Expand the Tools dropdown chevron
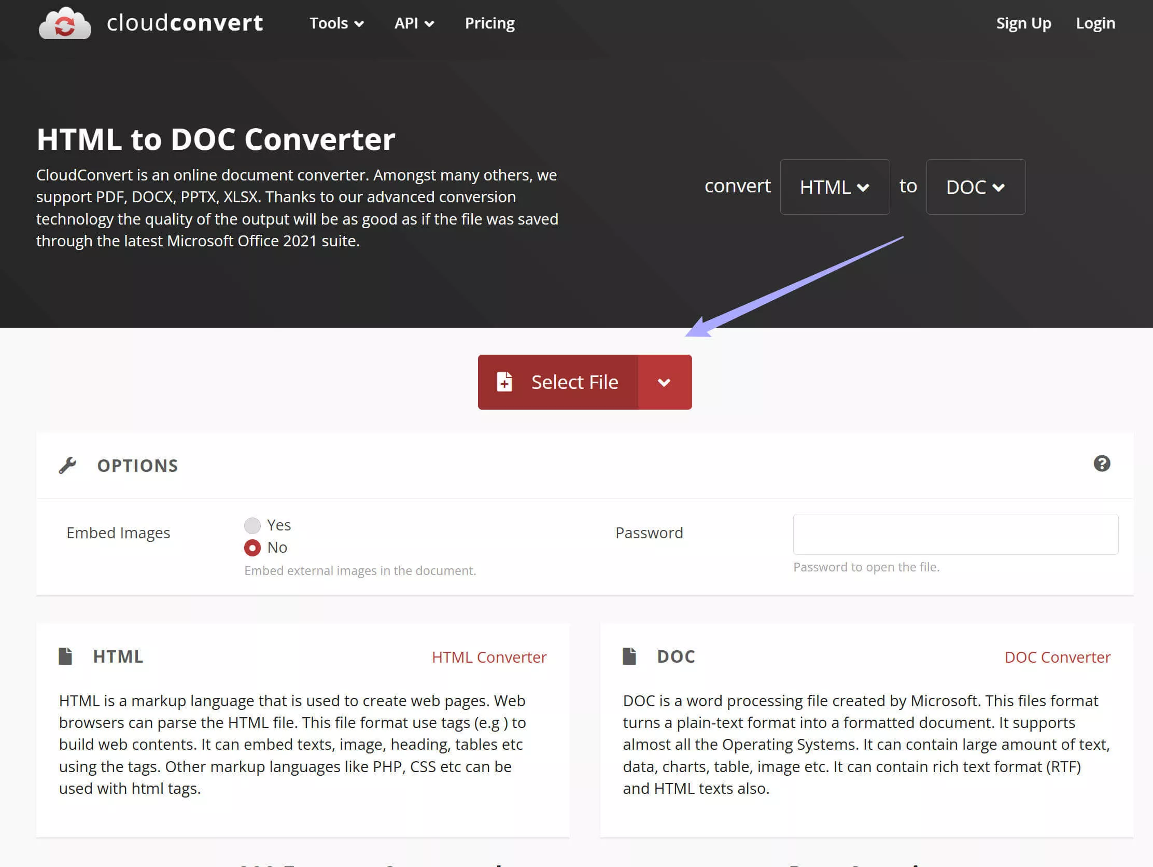Viewport: 1153px width, 867px height. pyautogui.click(x=359, y=23)
